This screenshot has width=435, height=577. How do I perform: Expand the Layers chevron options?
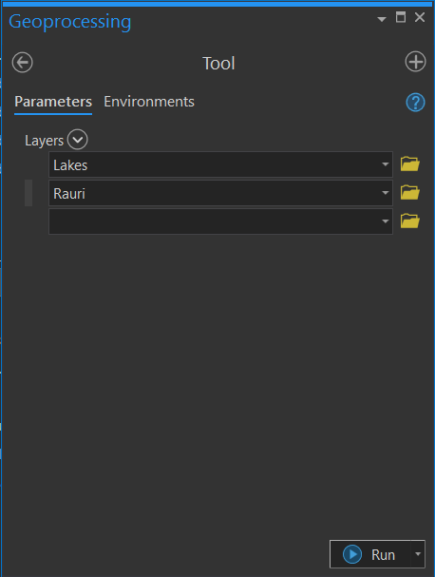pos(78,140)
